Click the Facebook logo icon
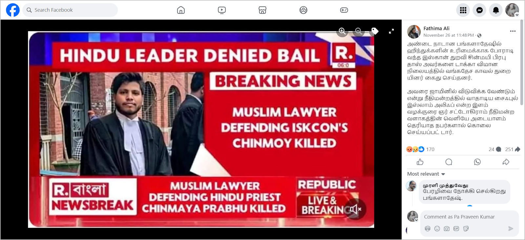Image resolution: width=525 pixels, height=240 pixels. [x=13, y=10]
